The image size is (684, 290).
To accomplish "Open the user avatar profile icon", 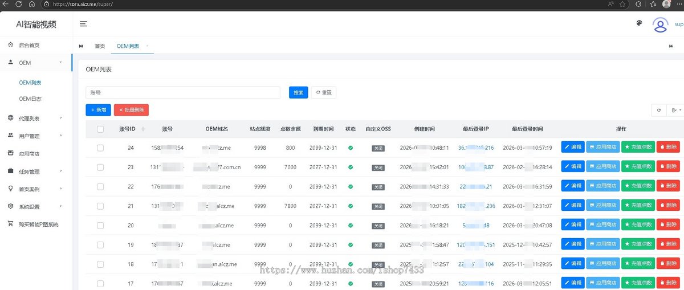I will coord(660,24).
